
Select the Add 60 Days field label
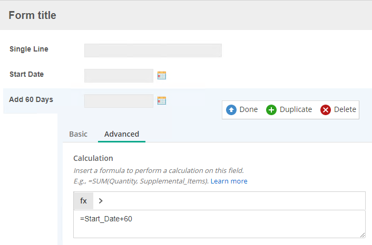click(x=31, y=100)
